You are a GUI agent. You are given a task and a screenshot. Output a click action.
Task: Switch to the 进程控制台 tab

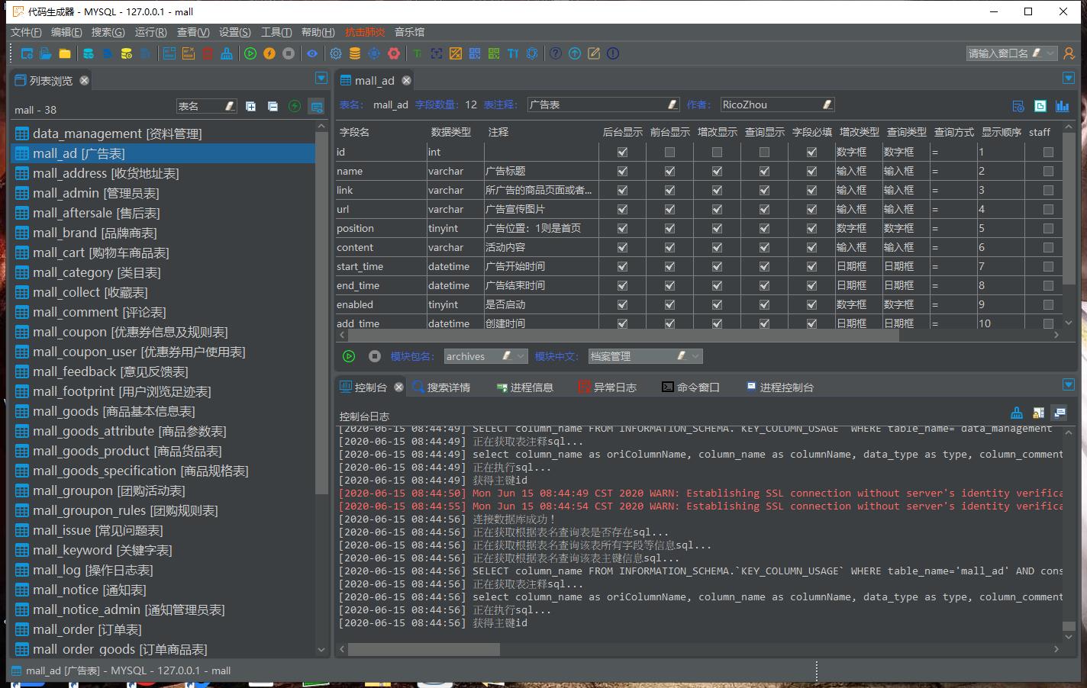click(x=780, y=387)
